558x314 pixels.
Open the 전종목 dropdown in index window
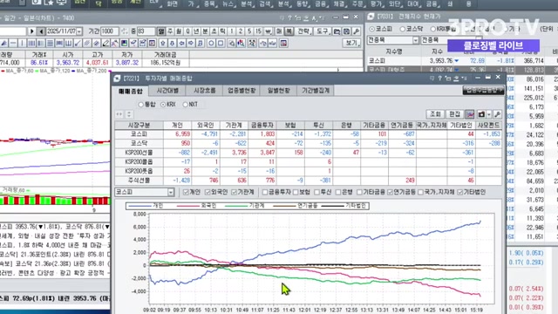(415, 40)
